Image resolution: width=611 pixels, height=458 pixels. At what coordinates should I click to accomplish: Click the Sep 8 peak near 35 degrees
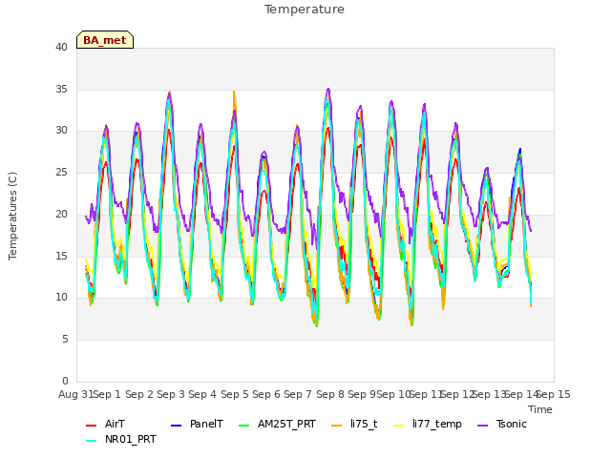pyautogui.click(x=328, y=90)
